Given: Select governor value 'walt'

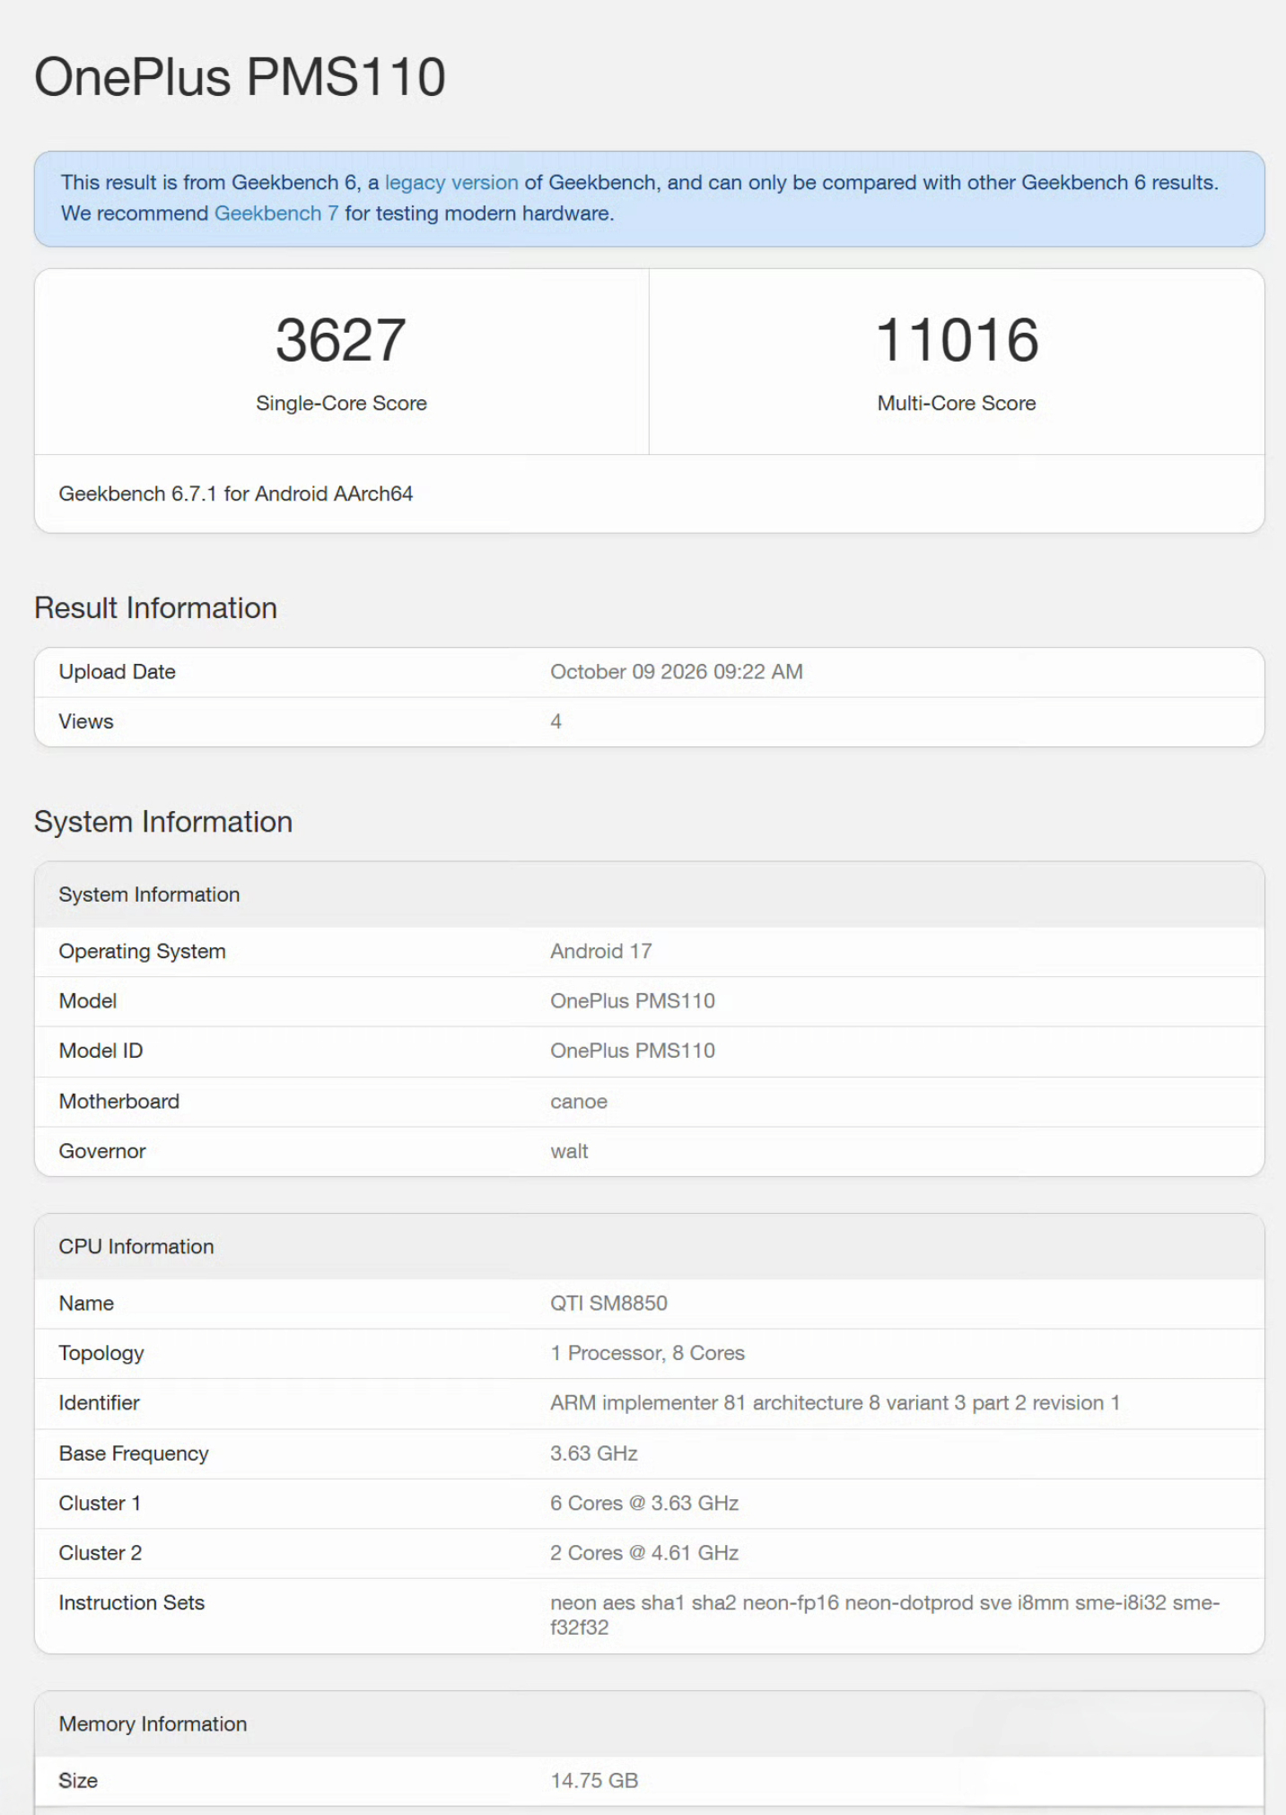Looking at the screenshot, I should tap(569, 1151).
